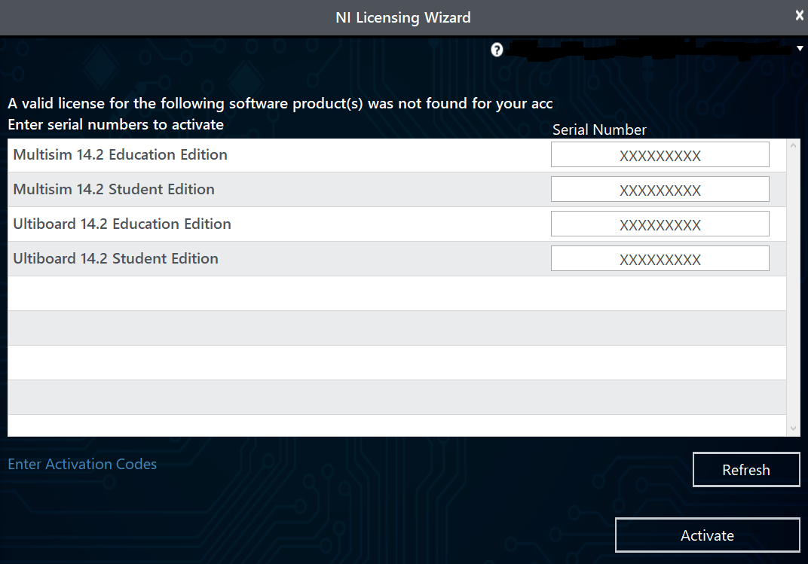This screenshot has height=564, width=808.
Task: Select the Multisim 14.2 Student Edition row text
Action: 114,189
